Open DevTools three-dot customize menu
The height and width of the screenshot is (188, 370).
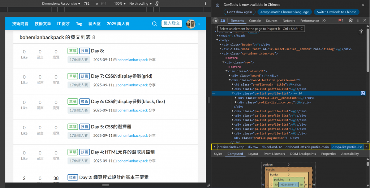point(358,21)
